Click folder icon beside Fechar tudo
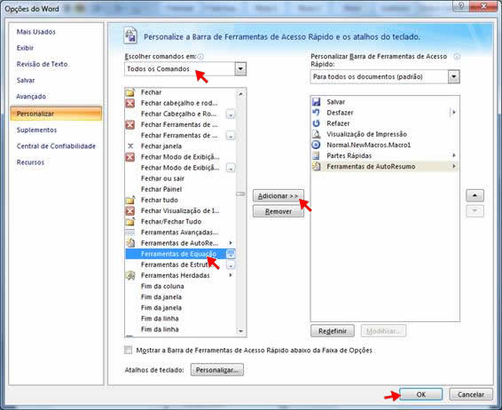Image resolution: width=502 pixels, height=410 pixels. point(130,200)
